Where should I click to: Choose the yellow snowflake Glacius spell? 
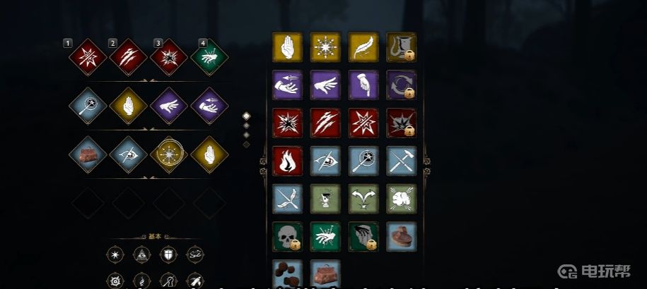tap(325, 47)
